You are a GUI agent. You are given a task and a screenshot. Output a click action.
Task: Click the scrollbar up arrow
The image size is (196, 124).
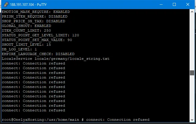tap(192, 12)
